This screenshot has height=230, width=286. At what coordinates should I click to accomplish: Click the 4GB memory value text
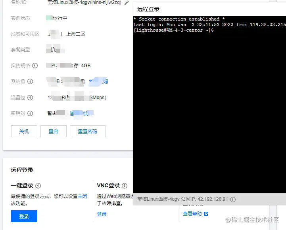pos(86,65)
